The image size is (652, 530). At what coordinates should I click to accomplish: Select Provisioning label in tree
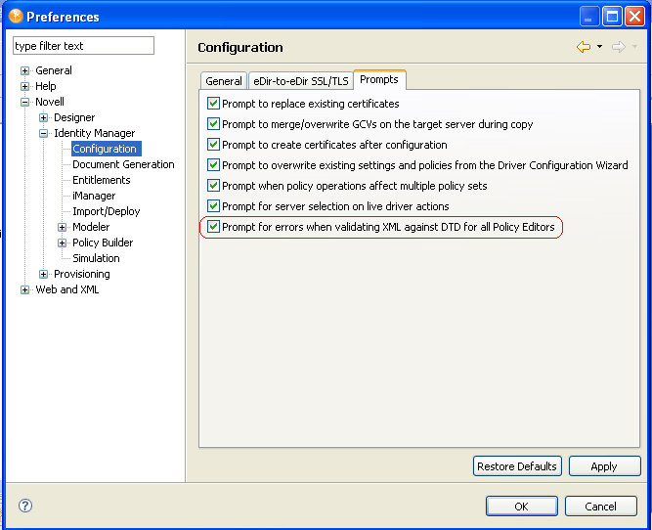pos(82,274)
